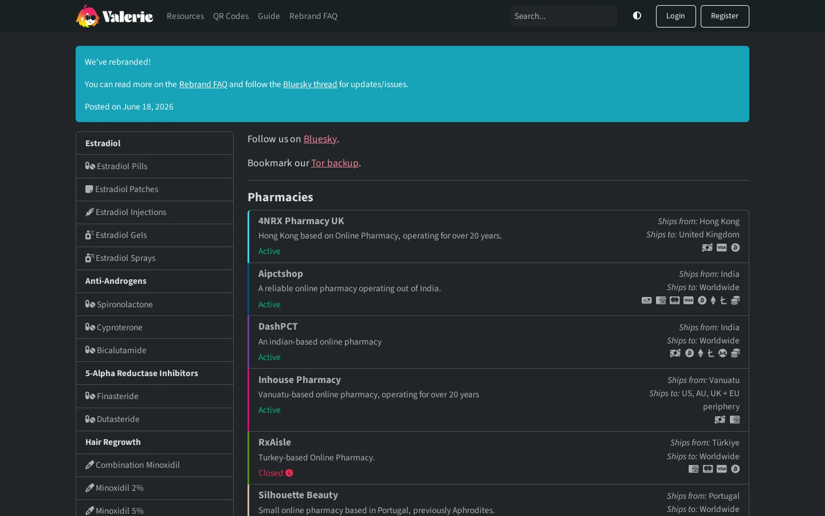This screenshot has height=516, width=825.
Task: Open Estradiol Gels in the sidebar
Action: (155, 235)
